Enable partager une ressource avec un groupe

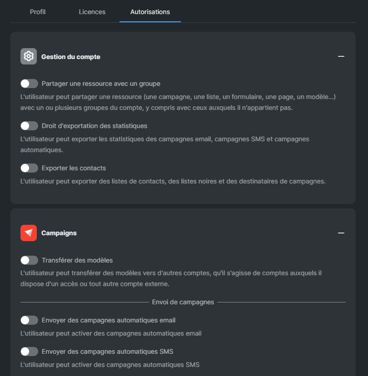[29, 84]
